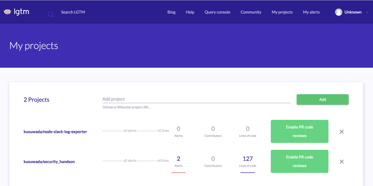
Task: Click ±0 alerts trend for node-slack-log-exporter
Action: tap(130, 131)
